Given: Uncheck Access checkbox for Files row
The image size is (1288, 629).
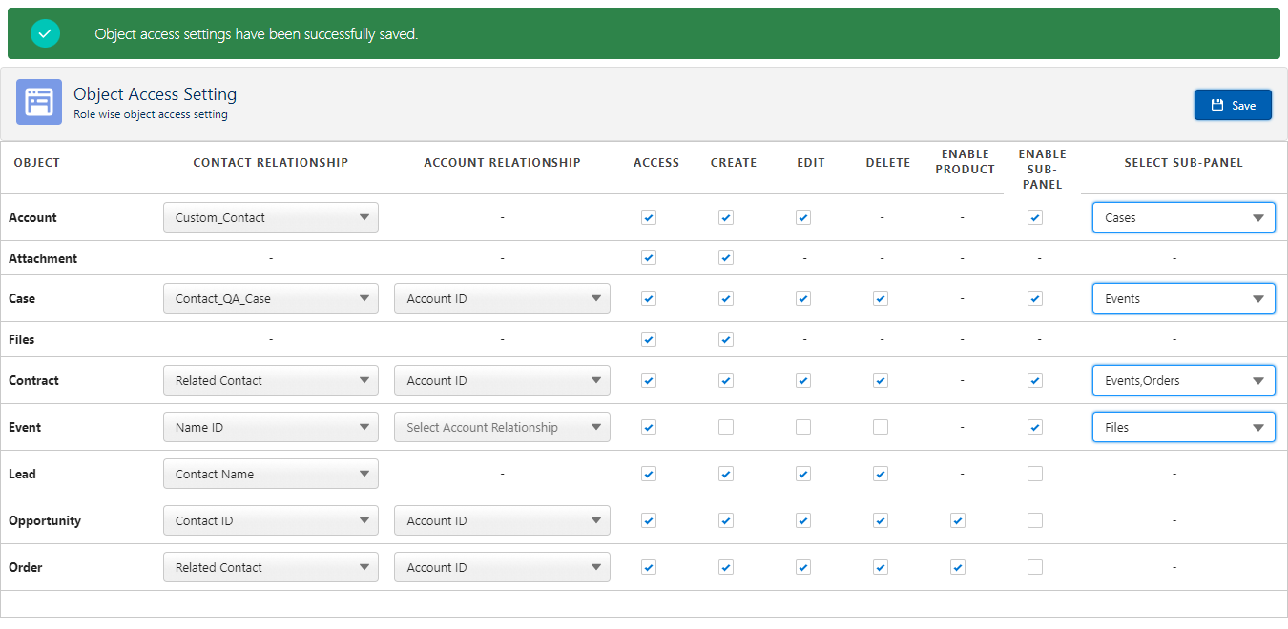Looking at the screenshot, I should point(649,339).
